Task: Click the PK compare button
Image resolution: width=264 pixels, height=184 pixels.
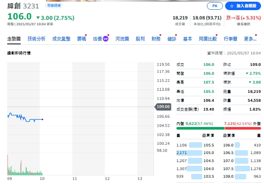Action: (x=214, y=6)
